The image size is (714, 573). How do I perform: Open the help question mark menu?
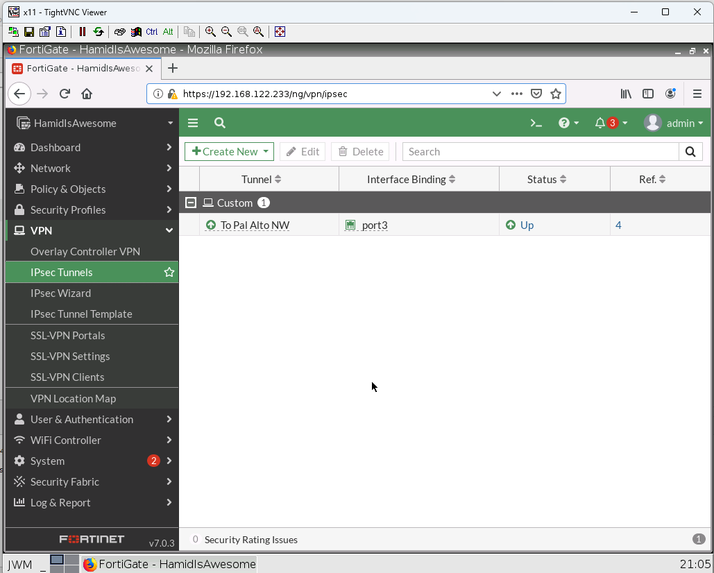pyautogui.click(x=564, y=123)
